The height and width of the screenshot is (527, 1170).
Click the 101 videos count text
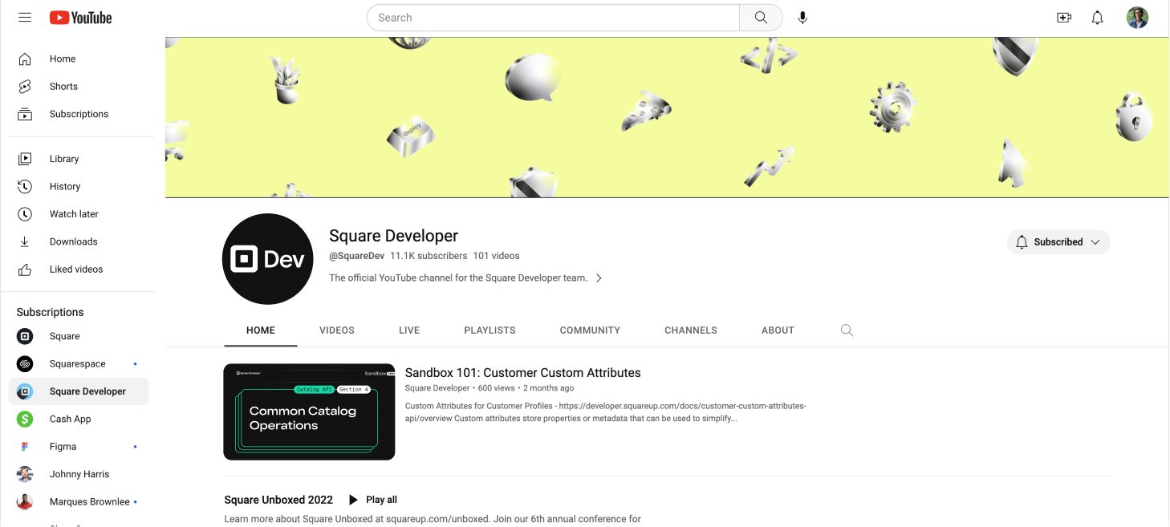click(496, 256)
